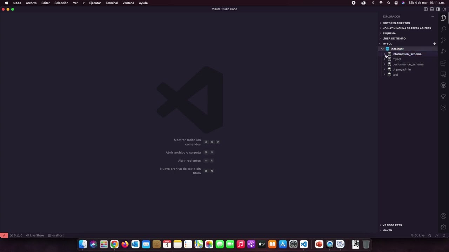Open the macOS Control Center icon
This screenshot has height=252, width=449.
click(396, 3)
